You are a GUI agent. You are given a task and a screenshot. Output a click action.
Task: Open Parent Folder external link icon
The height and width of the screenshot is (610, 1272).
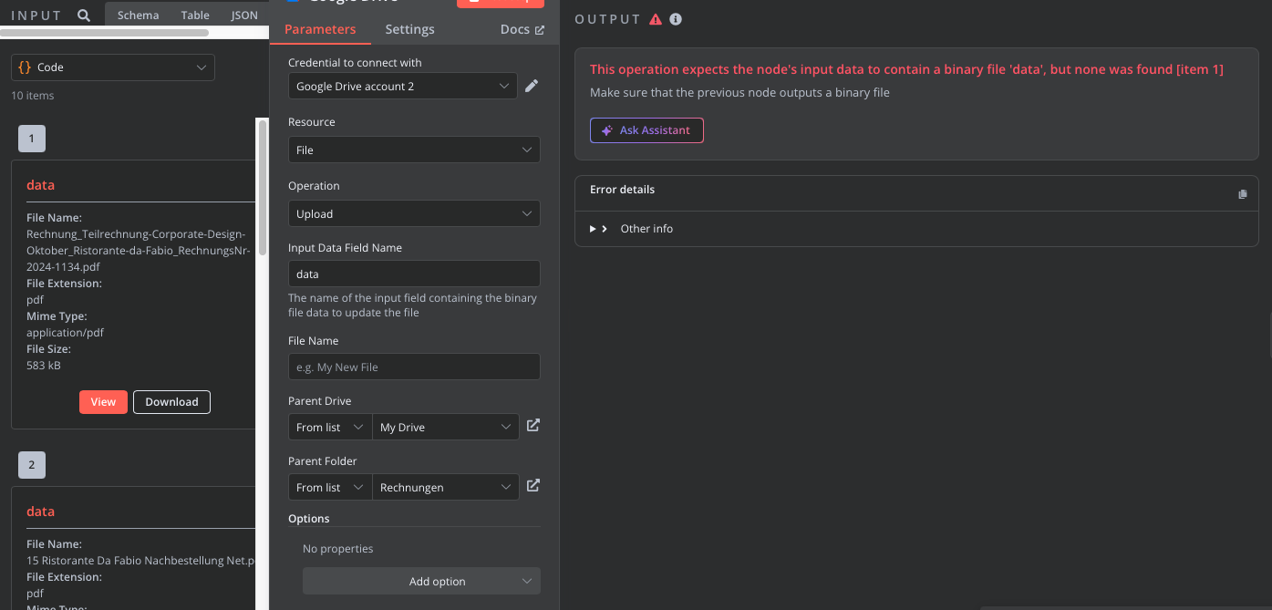point(533,486)
